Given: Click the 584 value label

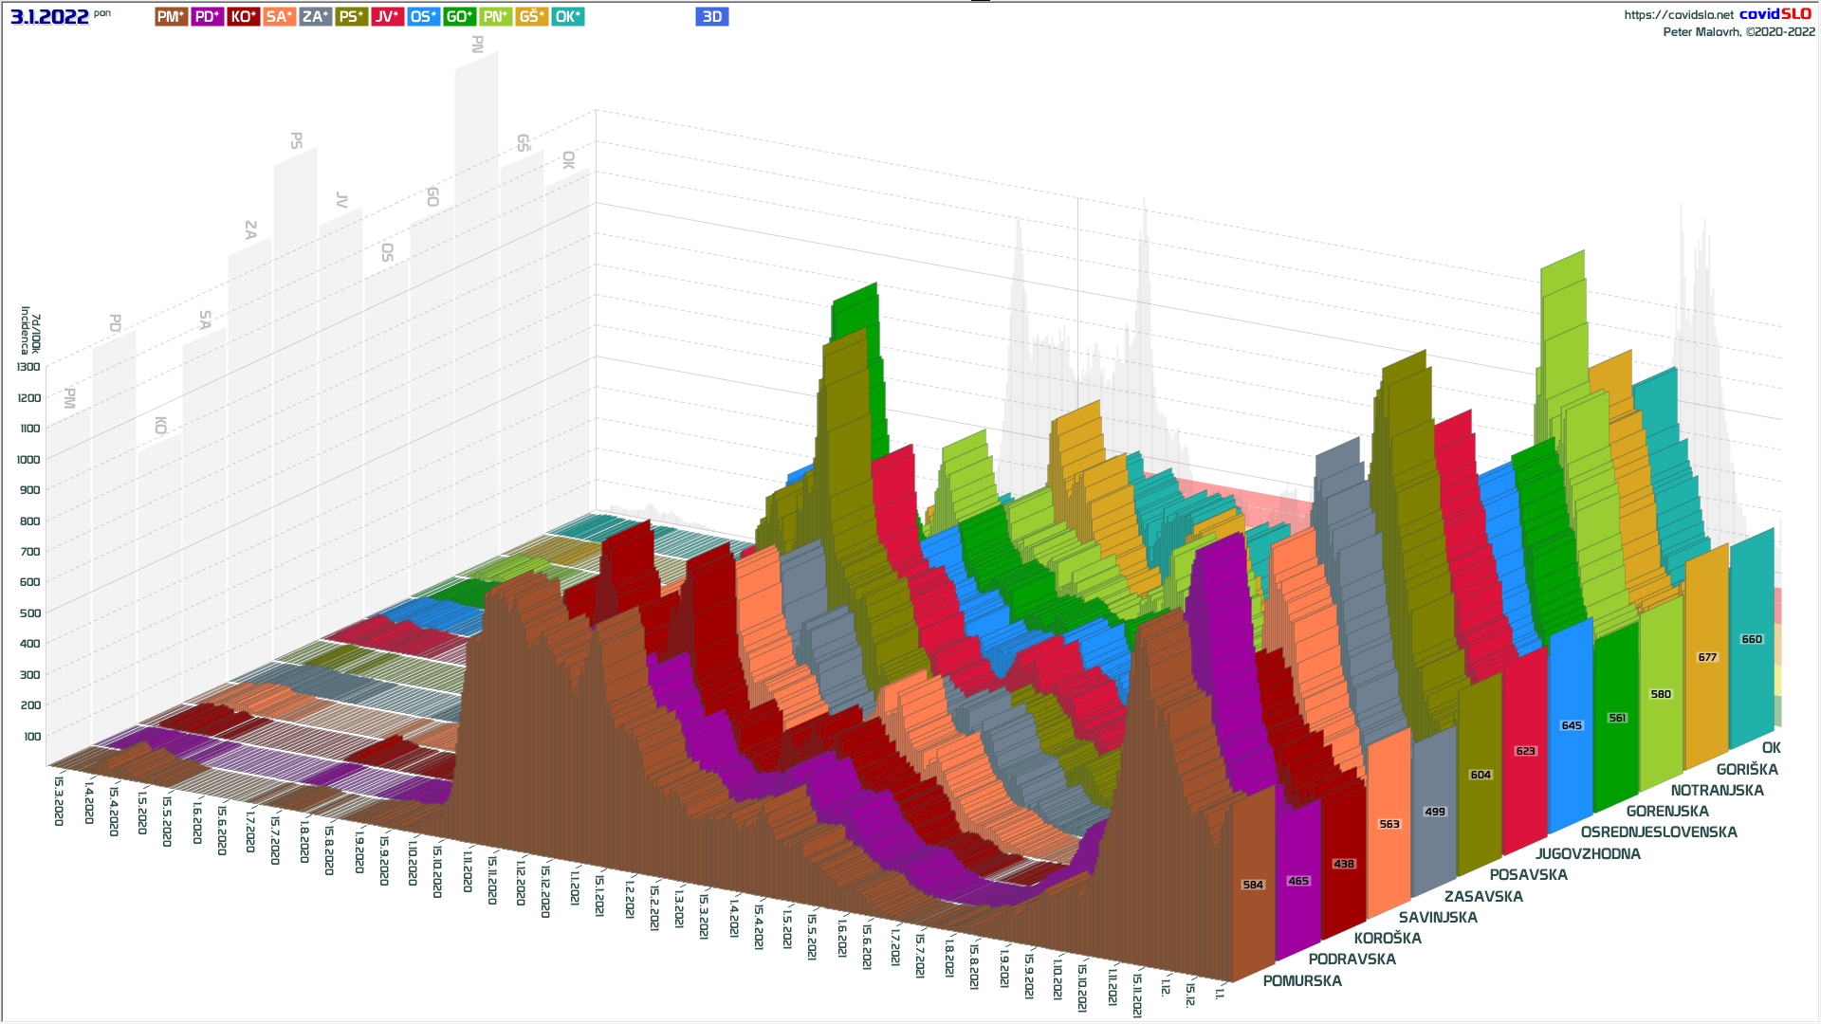Looking at the screenshot, I should coord(1253,885).
